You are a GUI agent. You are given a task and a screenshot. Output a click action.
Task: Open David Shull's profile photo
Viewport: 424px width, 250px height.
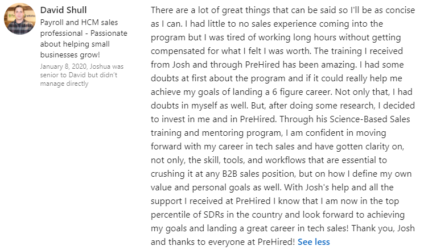(x=20, y=19)
